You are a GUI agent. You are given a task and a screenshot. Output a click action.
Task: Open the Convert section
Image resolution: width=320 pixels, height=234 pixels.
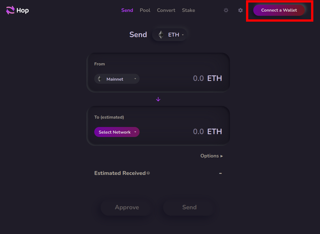coord(166,10)
